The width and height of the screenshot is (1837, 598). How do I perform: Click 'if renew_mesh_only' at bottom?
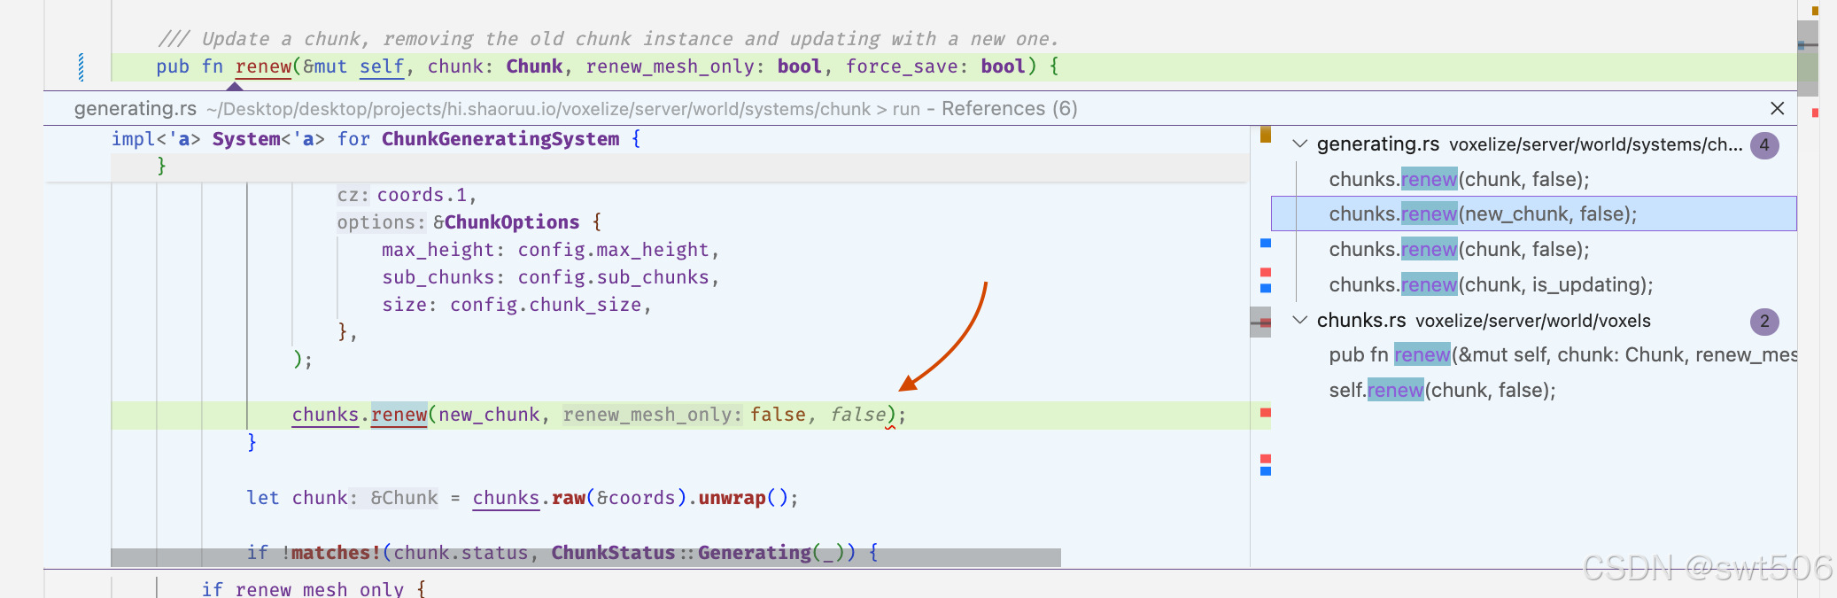[303, 589]
